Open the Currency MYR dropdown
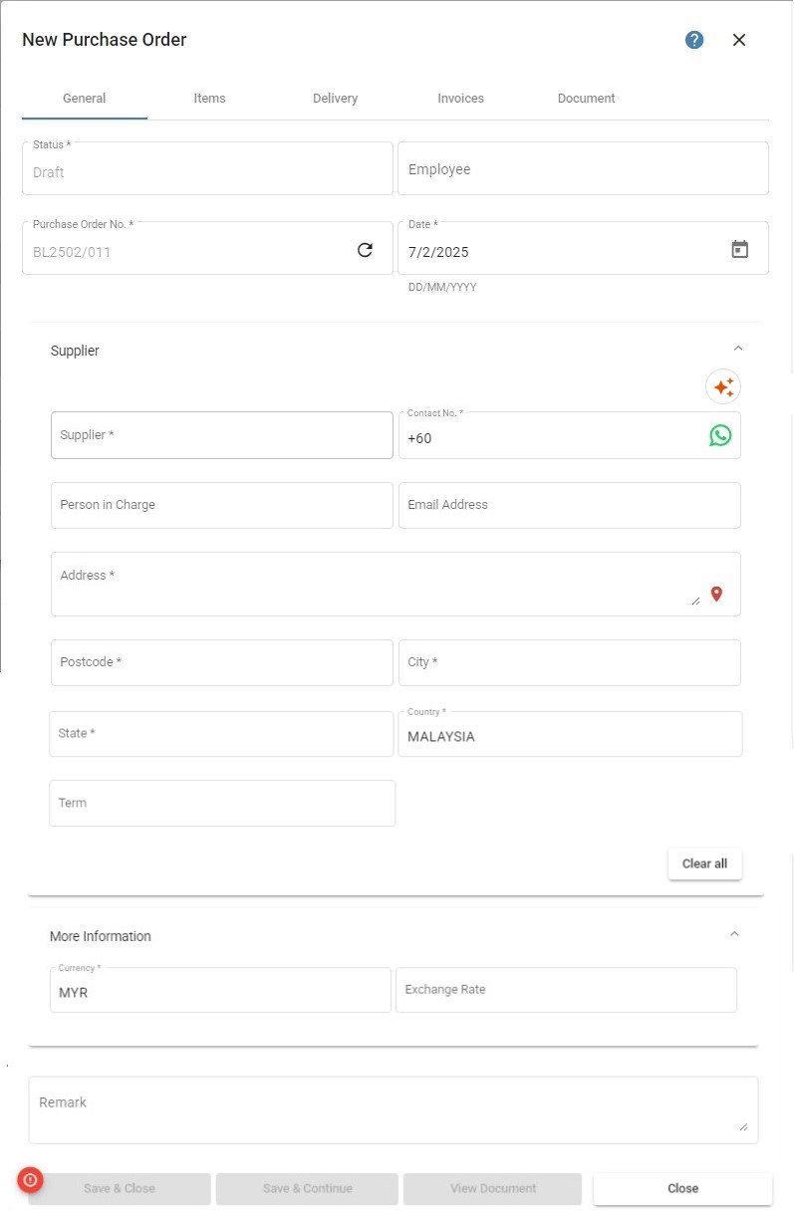 point(220,991)
